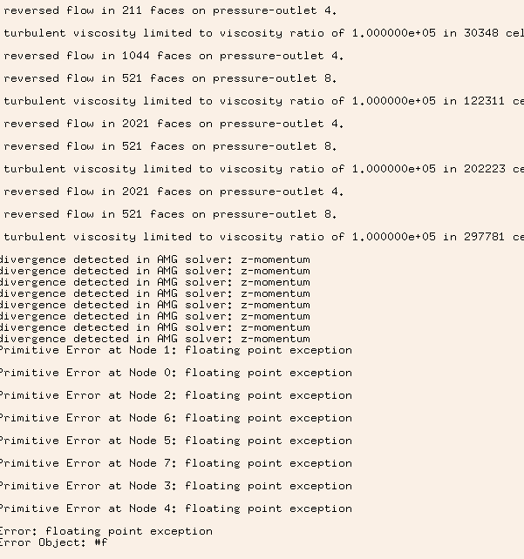The image size is (524, 559).
Task: Select the viscosity warning with 30348 cells
Action: [x=262, y=33]
